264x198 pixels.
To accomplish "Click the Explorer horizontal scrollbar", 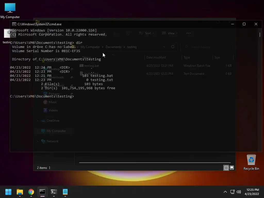I will click(x=155, y=163).
